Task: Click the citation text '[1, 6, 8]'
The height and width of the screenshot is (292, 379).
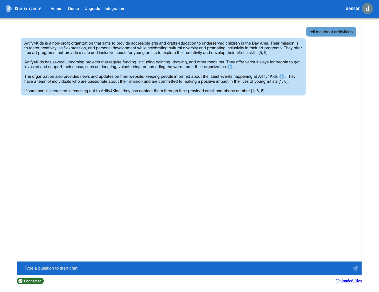Action: (258, 91)
